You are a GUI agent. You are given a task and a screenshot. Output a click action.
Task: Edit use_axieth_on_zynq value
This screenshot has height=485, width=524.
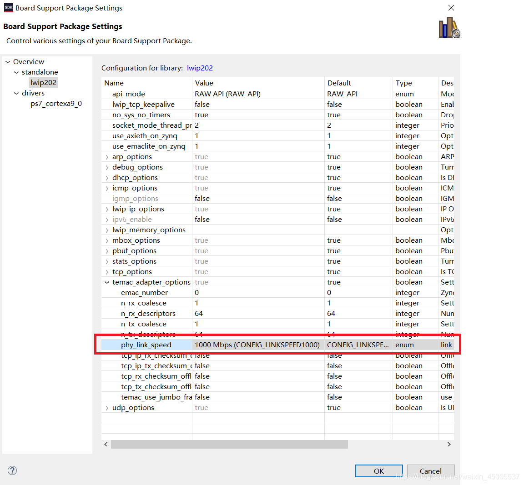(x=258, y=135)
